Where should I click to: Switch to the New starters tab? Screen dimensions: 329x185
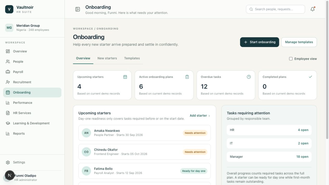[107, 58]
